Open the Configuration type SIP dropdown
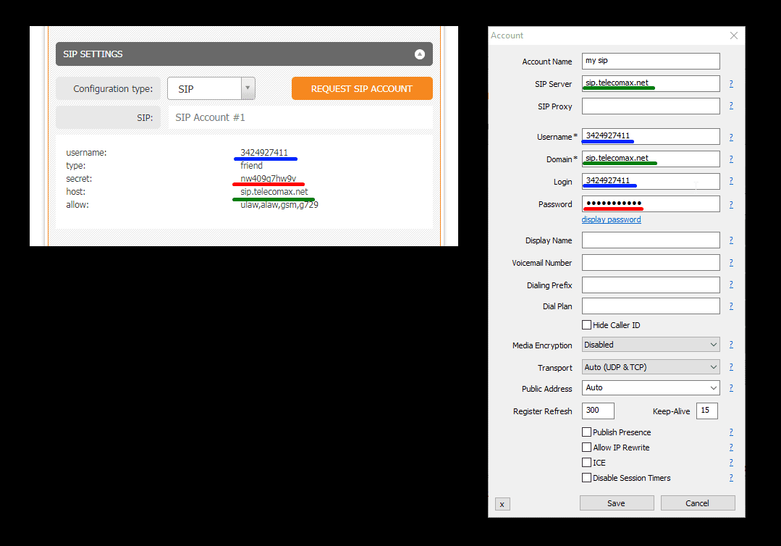Image resolution: width=781 pixels, height=546 pixels. point(211,89)
